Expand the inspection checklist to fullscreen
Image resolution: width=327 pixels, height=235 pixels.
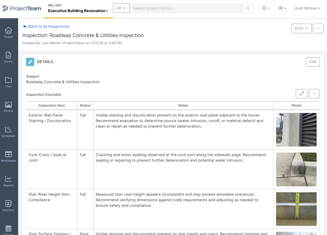click(x=302, y=94)
